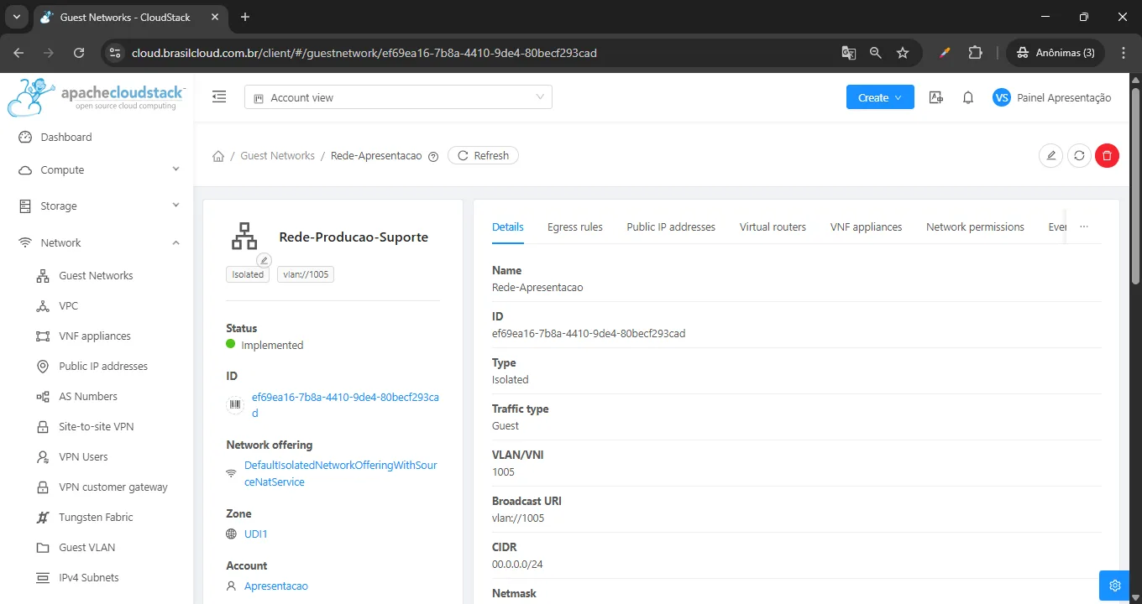Click the Create button

(880, 97)
